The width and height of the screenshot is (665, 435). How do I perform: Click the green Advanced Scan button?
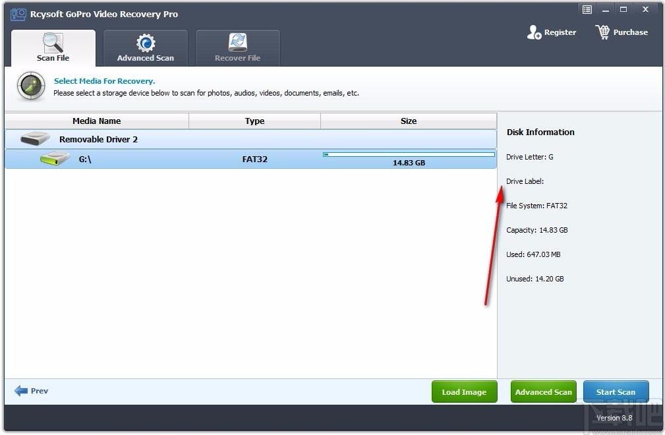[543, 391]
